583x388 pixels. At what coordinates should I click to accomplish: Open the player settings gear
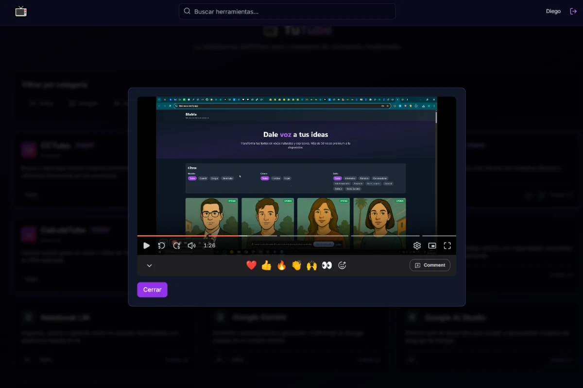[x=417, y=245]
